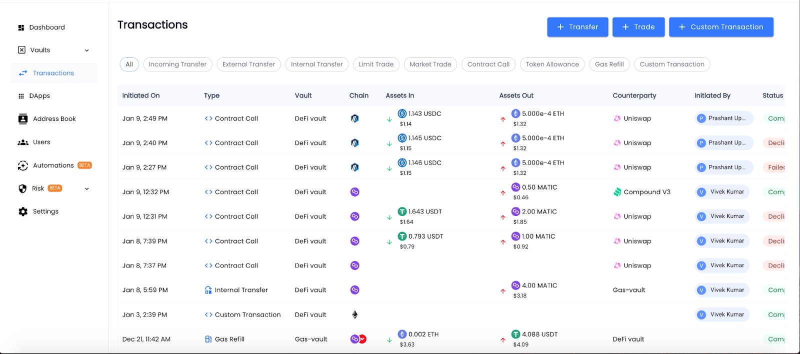Click USDT token icon beside 1.643 USDT
The image size is (800, 354).
(402, 211)
